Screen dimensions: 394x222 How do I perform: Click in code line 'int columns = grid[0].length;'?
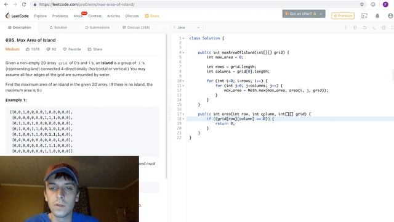coord(238,72)
